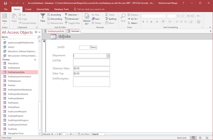Open frmProjectDashboard in the navigation pane

[x=18, y=94]
